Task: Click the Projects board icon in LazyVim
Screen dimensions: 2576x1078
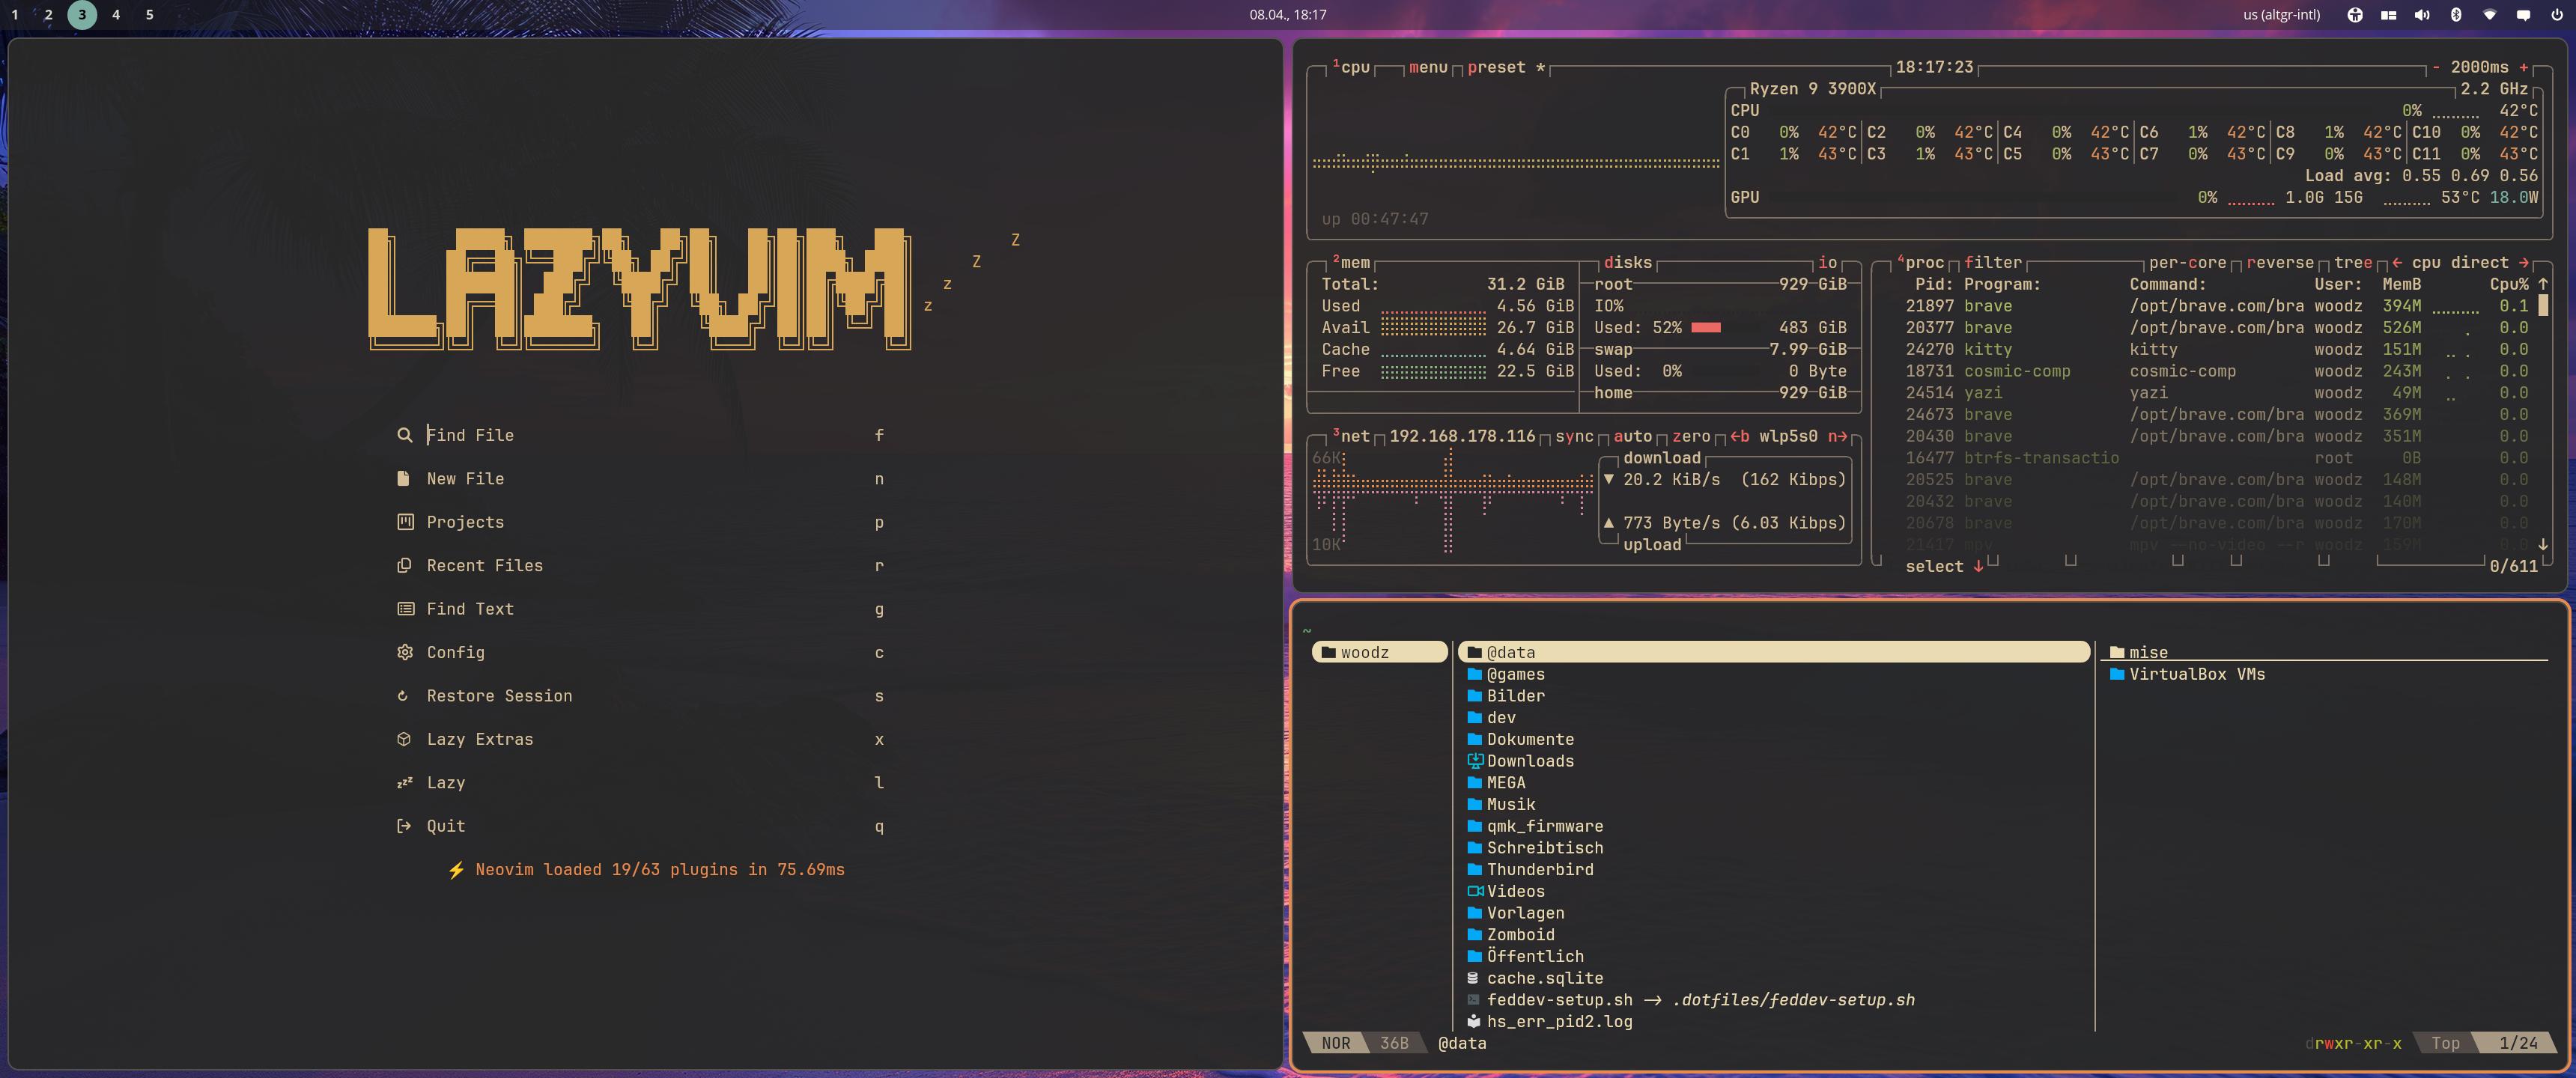Action: [404, 522]
